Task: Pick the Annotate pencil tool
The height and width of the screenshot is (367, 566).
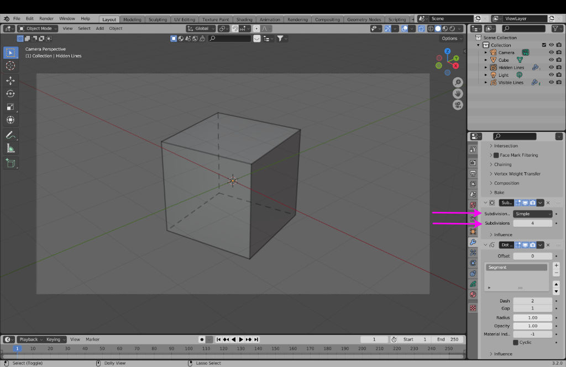Action: 11,135
